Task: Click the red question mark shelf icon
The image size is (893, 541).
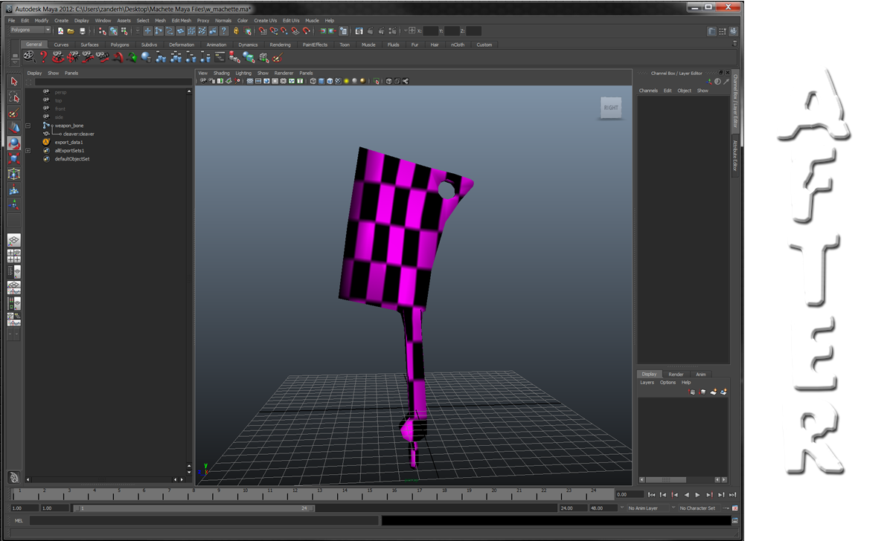Action: [43, 56]
